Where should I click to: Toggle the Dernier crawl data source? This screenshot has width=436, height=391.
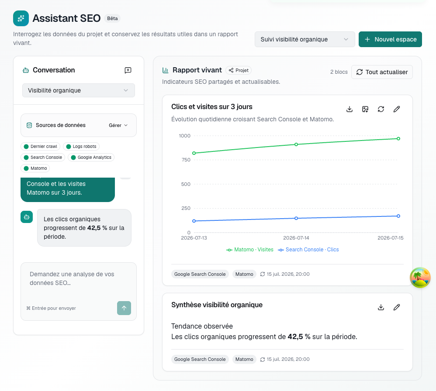click(40, 146)
